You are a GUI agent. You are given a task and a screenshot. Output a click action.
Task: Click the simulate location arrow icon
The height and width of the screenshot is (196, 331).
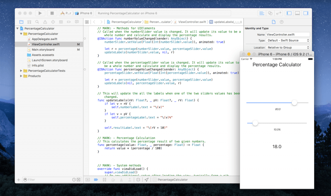[x=146, y=180]
